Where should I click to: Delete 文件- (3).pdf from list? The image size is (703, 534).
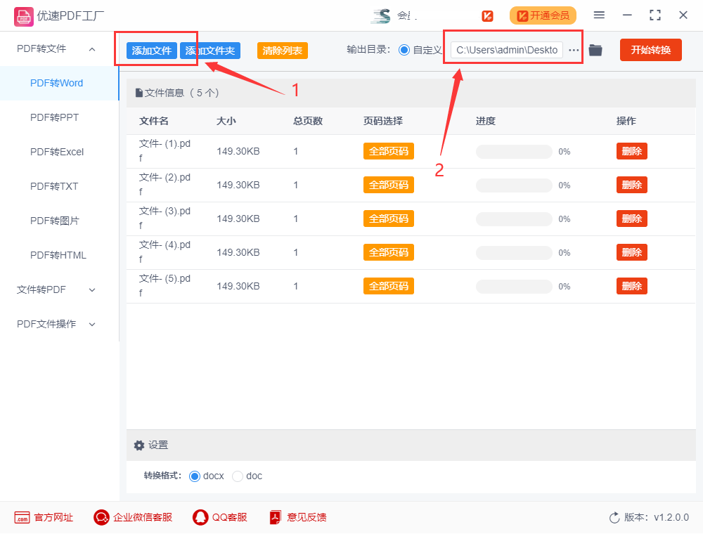[x=632, y=219]
